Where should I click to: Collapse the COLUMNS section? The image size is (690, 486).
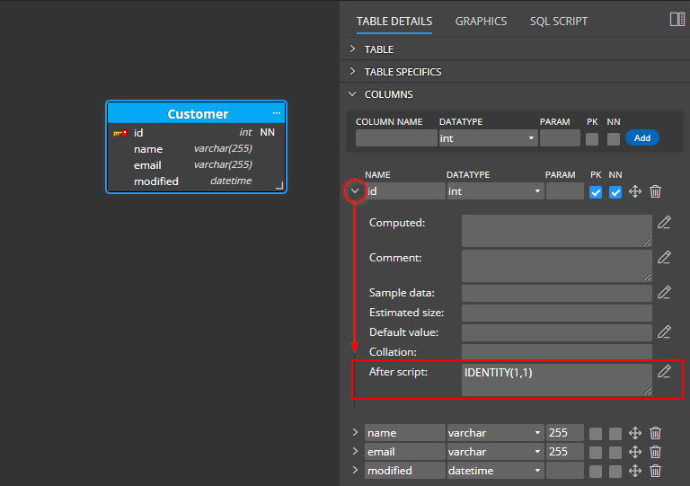352,93
